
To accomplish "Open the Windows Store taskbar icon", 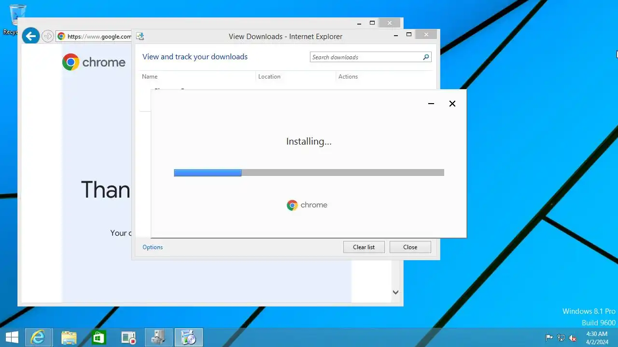I will 98,337.
